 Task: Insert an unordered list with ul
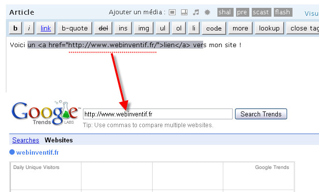[162, 28]
